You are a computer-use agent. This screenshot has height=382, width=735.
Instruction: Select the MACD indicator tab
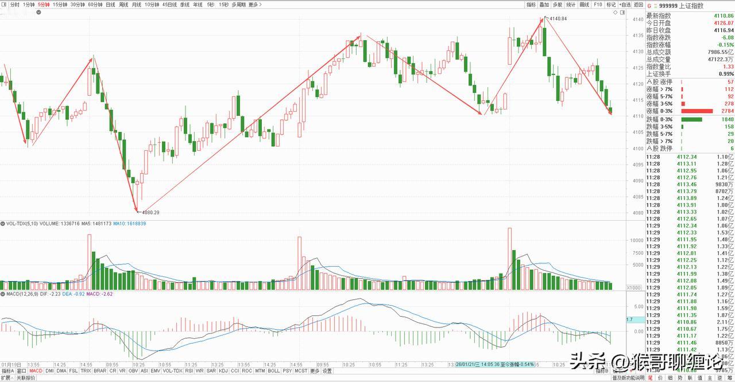pyautogui.click(x=36, y=371)
